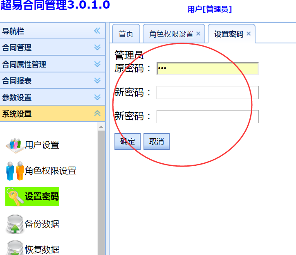Screen dimensions: 296x255
Task: Collapse the 导航栏 sidebar panel
Action: (x=97, y=31)
